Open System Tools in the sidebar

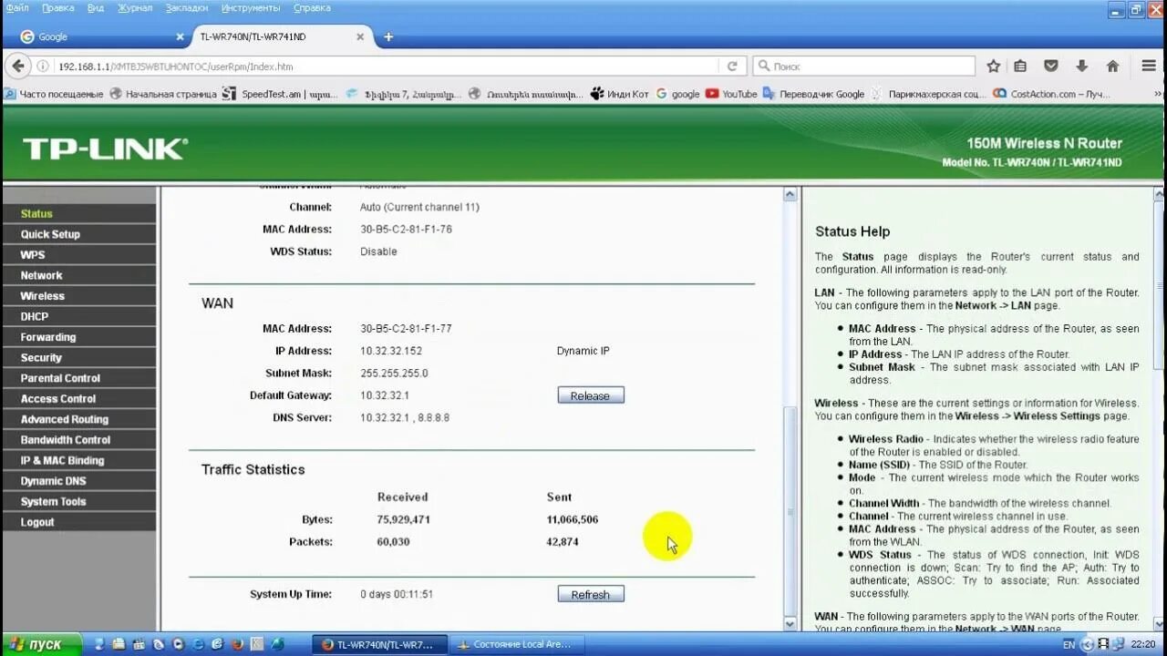tap(79, 502)
